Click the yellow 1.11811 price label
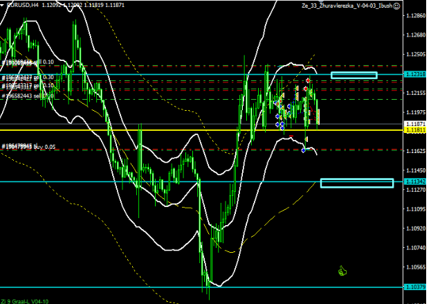Viewport: 431px width, 304px height. [414, 129]
